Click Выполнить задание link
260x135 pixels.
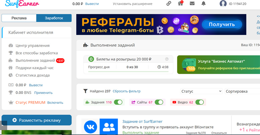click(x=141, y=133)
